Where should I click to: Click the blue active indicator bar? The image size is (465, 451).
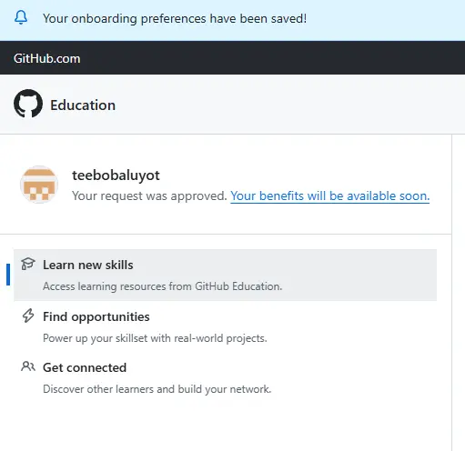point(8,275)
